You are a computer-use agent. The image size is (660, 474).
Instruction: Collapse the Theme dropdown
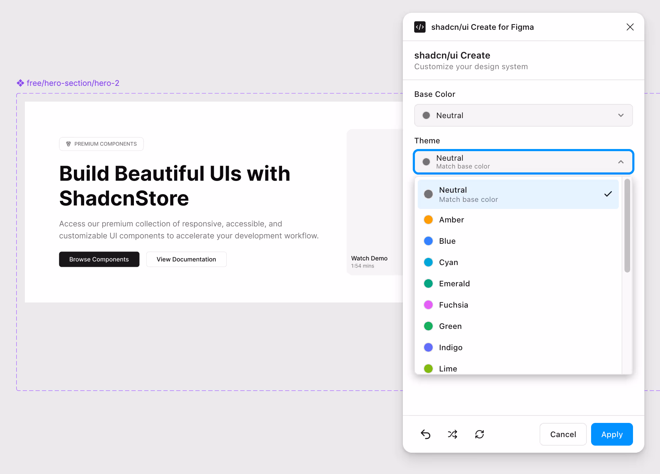[524, 162]
